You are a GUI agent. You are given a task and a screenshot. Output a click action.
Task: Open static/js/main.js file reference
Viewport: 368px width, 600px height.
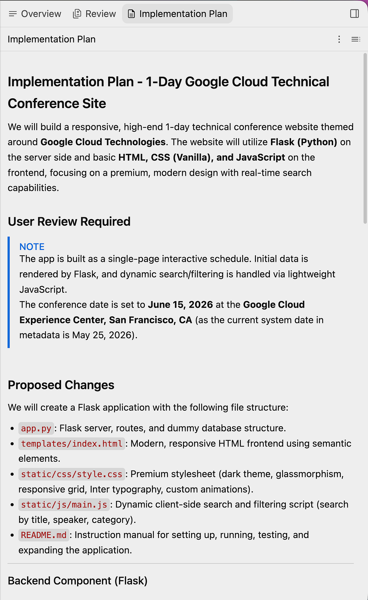click(x=64, y=505)
